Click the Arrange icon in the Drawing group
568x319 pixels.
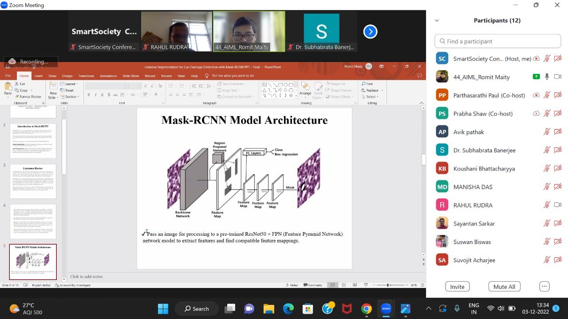point(305,88)
